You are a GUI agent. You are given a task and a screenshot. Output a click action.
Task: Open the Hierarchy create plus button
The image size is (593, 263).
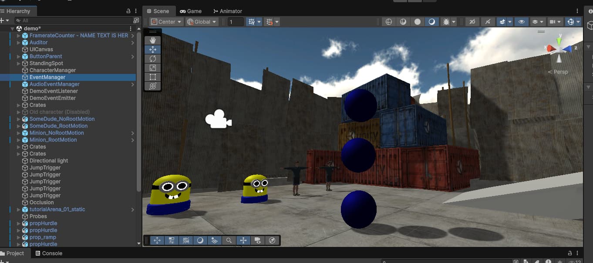coord(4,20)
